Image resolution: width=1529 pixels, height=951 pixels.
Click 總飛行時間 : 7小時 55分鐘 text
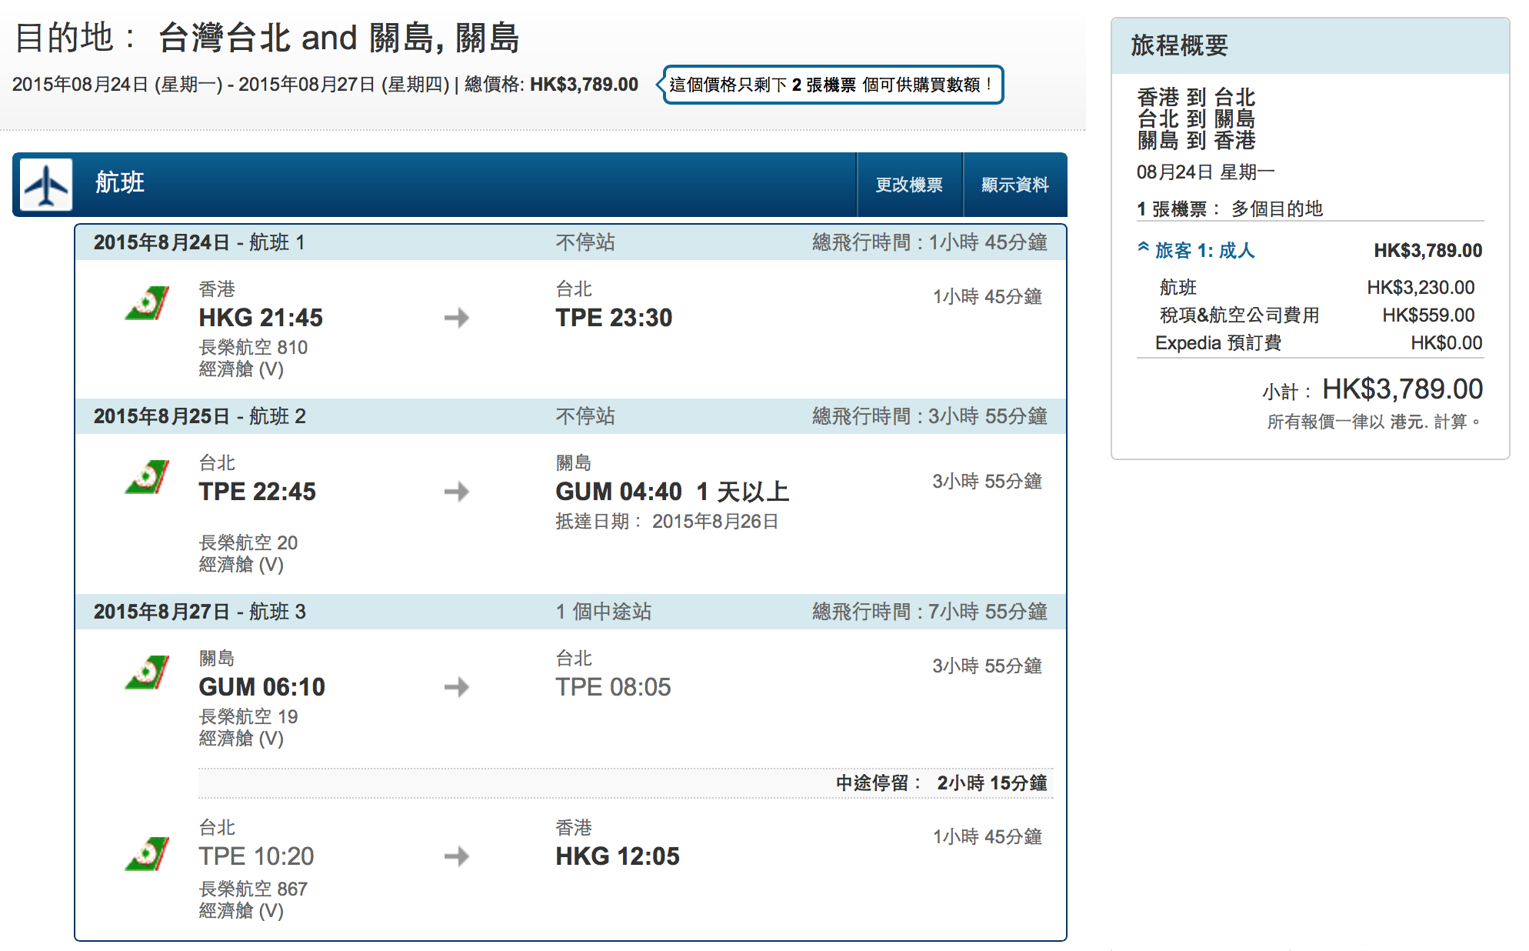pos(930,612)
